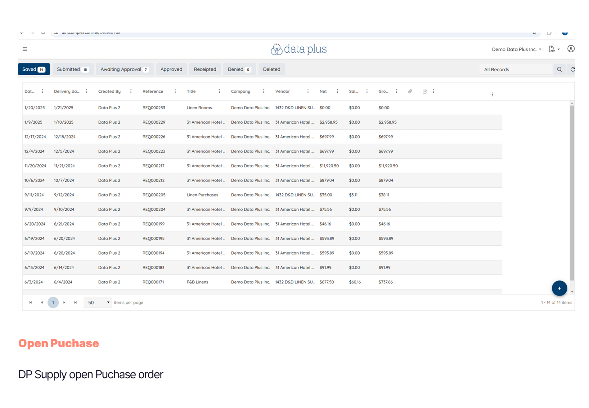Bookmark the page with the star icon

534,33
